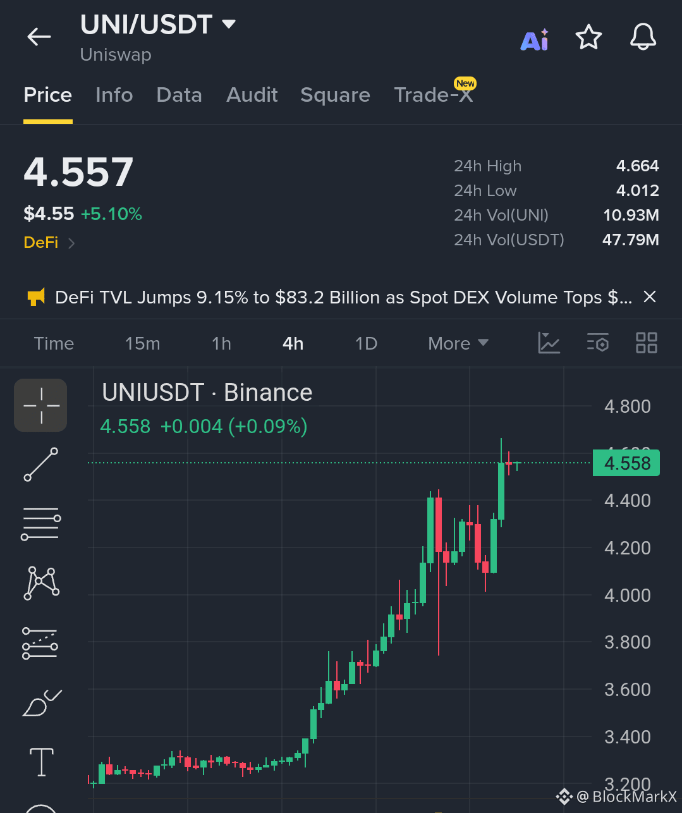682x813 pixels.
Task: Click the chart change +0.004 (+0.09%) text
Action: pyautogui.click(x=234, y=427)
